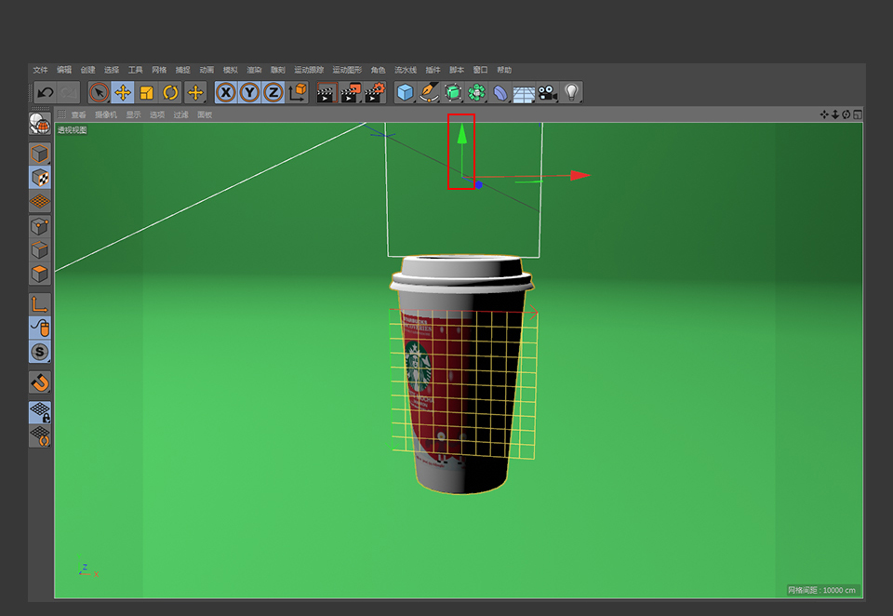This screenshot has height=616, width=893.
Task: Click the make editable icon
Action: click(x=40, y=124)
